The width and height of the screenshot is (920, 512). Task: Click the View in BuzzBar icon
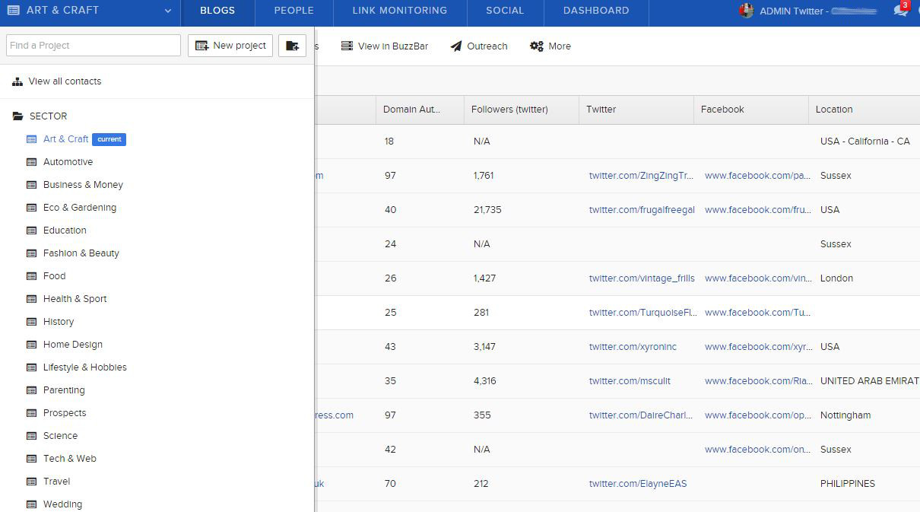pyautogui.click(x=347, y=46)
